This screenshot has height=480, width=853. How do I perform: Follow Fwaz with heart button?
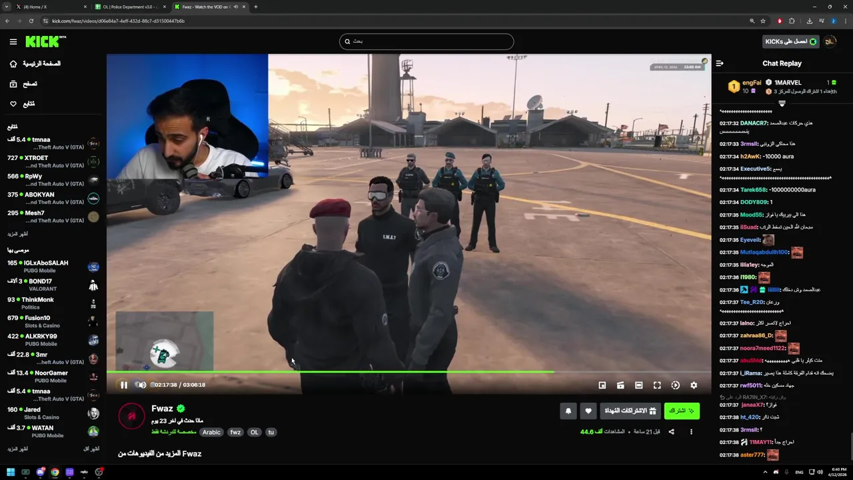588,411
